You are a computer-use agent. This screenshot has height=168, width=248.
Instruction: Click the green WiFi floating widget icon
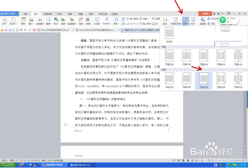pyautogui.click(x=223, y=20)
